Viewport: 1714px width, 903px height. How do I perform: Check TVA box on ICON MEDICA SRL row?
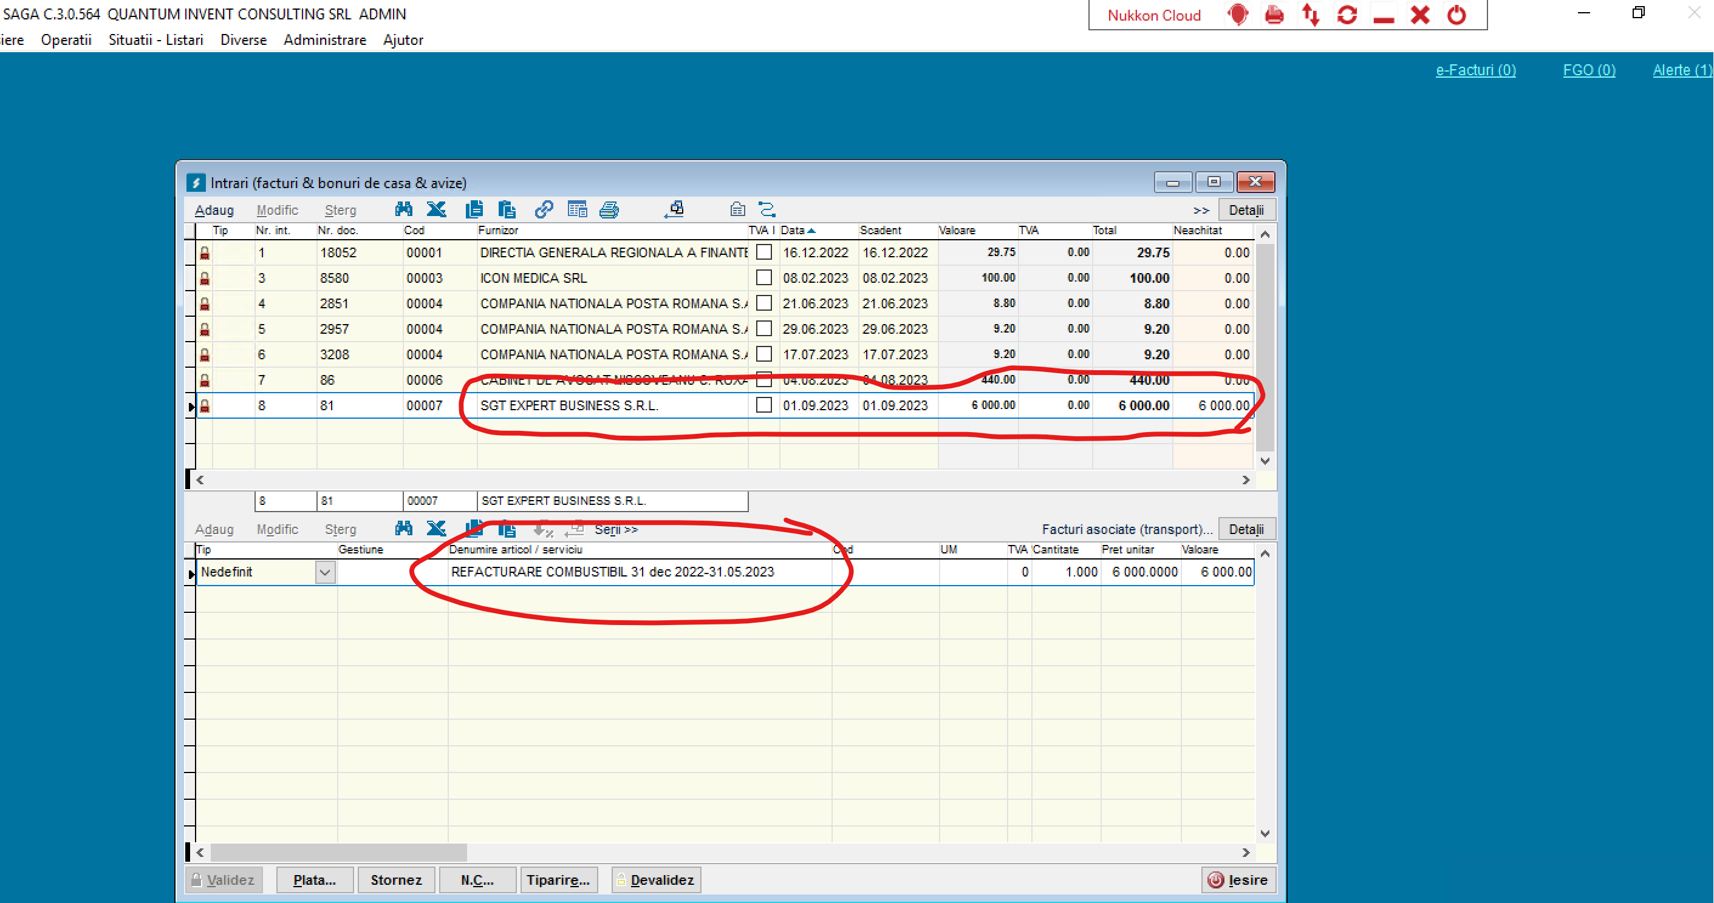point(764,277)
